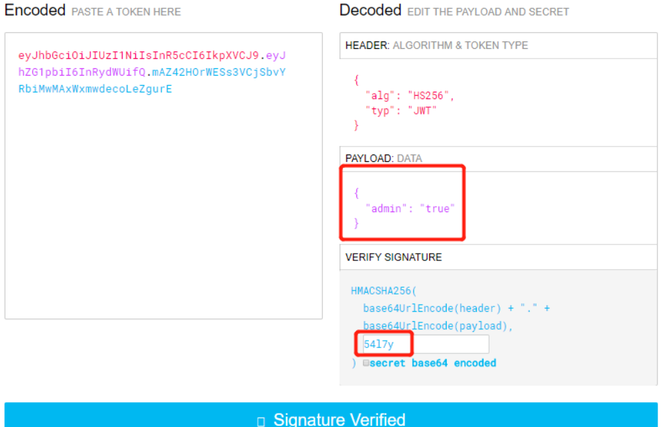
Task: Click the "typ": "JWT" header line
Action: [x=401, y=110]
